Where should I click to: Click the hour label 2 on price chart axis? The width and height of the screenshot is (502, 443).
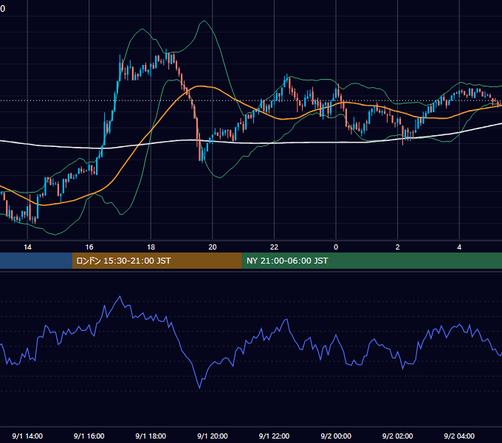coord(397,247)
